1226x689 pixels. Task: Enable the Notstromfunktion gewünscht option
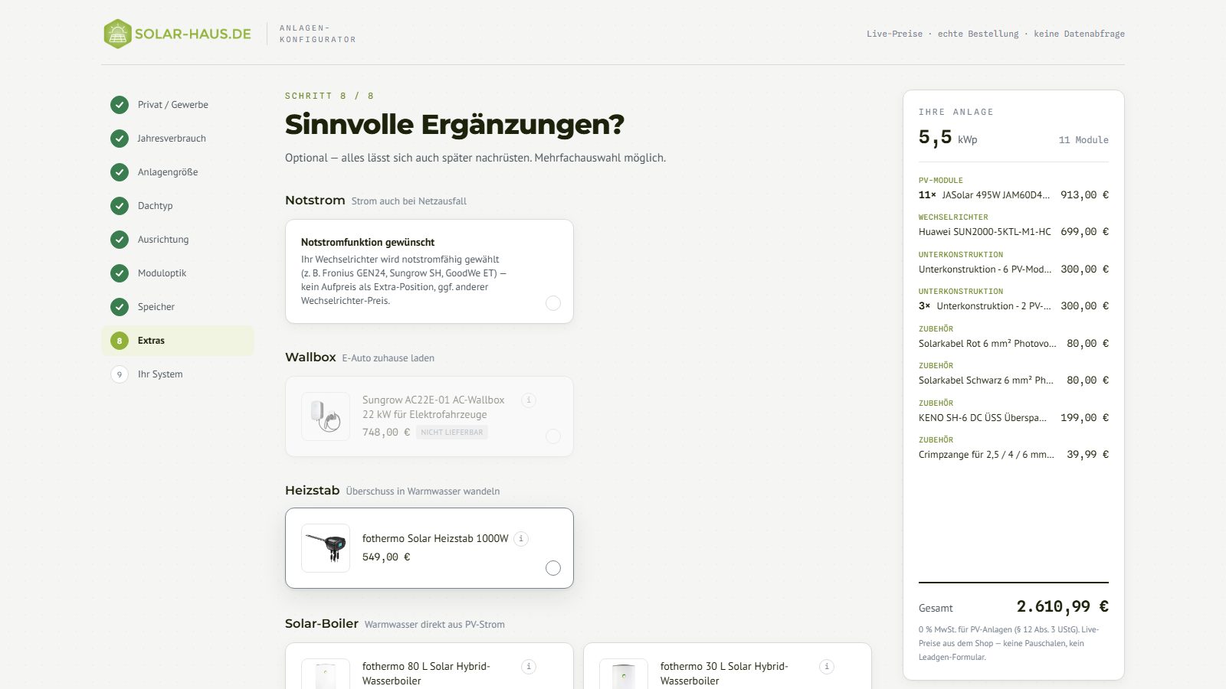click(553, 303)
